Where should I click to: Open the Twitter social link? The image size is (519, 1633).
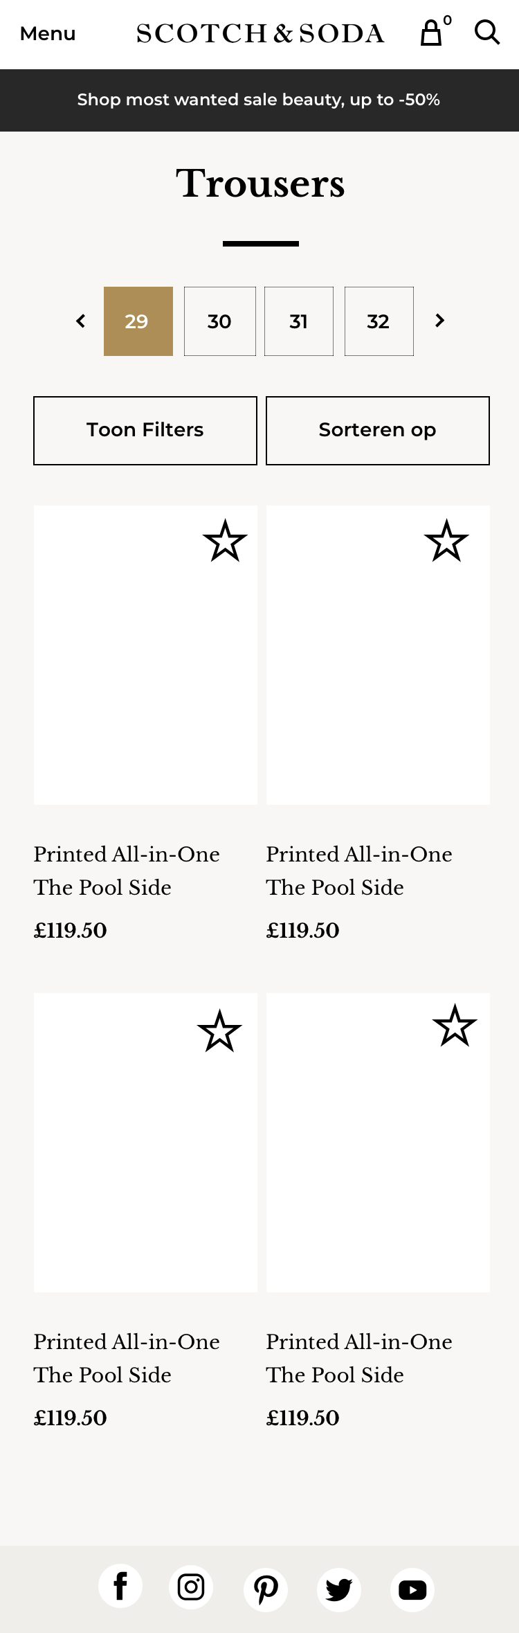[x=339, y=1589]
